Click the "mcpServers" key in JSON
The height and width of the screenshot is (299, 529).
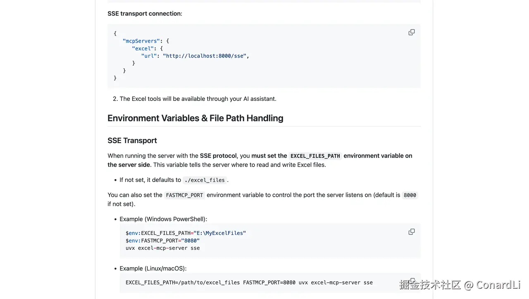(141, 41)
